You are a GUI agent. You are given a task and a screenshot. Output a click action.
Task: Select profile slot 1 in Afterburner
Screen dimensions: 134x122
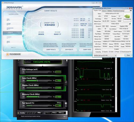pyautogui.click(x=26, y=113)
